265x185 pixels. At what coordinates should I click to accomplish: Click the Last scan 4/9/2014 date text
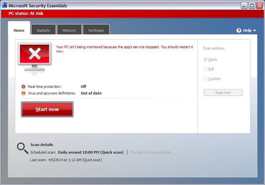[x=75, y=160]
